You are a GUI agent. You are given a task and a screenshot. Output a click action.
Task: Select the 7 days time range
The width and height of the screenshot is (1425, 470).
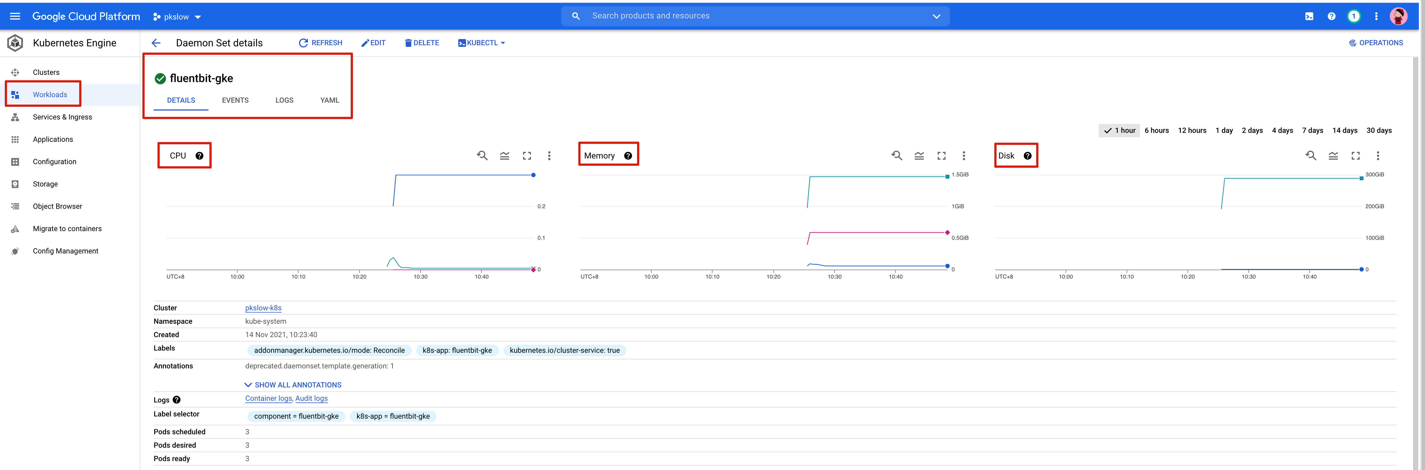pos(1312,130)
